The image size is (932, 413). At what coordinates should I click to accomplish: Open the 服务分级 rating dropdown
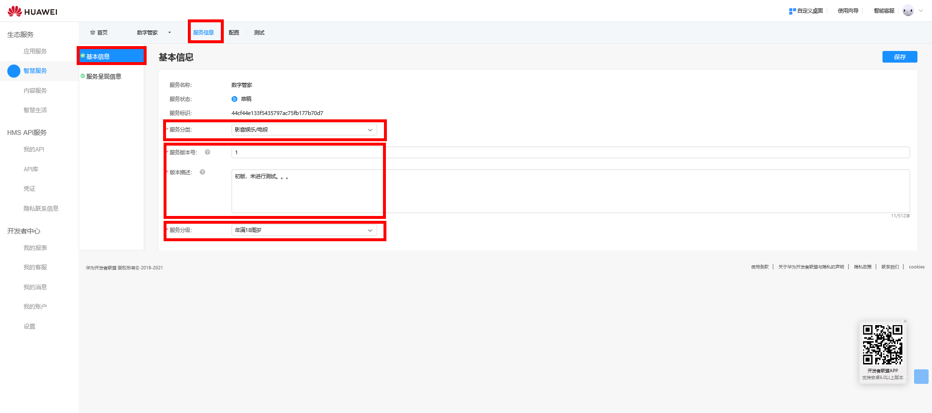(304, 230)
